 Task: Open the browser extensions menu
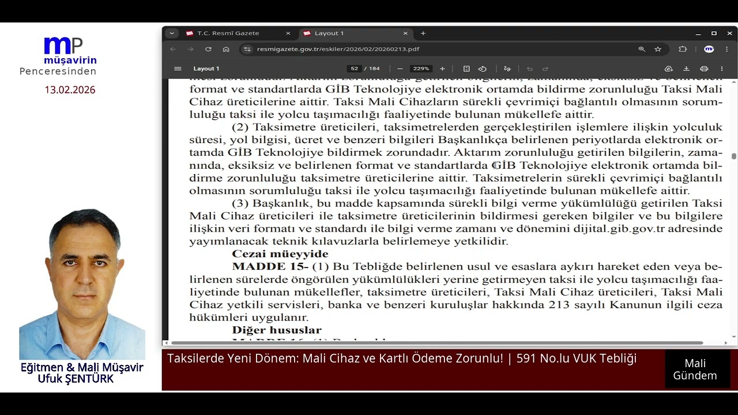coord(683,50)
